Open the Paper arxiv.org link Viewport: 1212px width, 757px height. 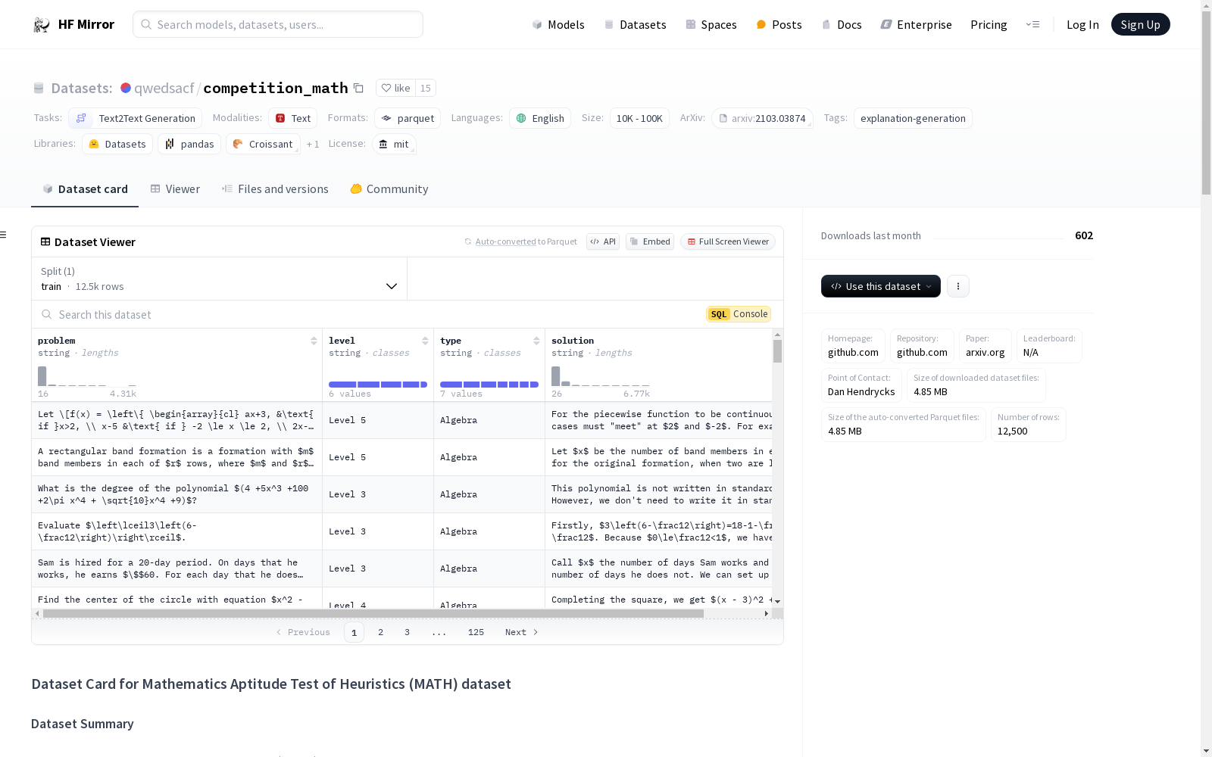pyautogui.click(x=985, y=346)
